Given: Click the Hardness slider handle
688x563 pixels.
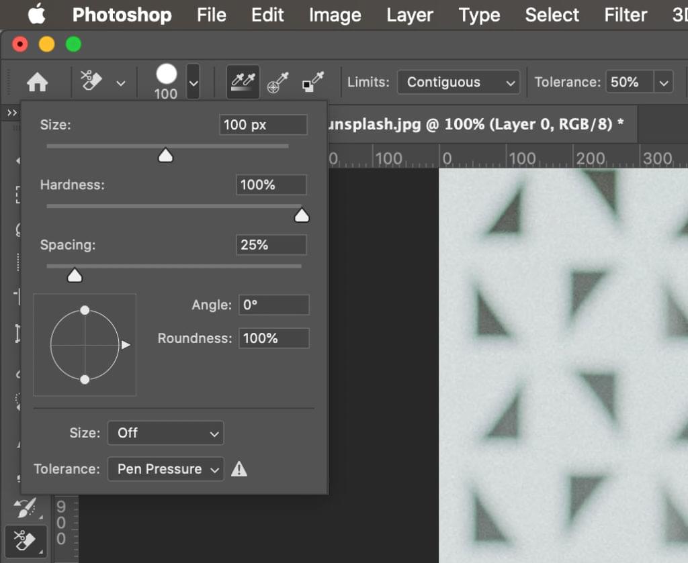Looking at the screenshot, I should 302,215.
